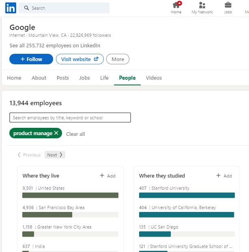This screenshot has width=249, height=252.
Task: Click the 1,158 | Greater New York City Area label
Action: pyautogui.click(x=57, y=227)
